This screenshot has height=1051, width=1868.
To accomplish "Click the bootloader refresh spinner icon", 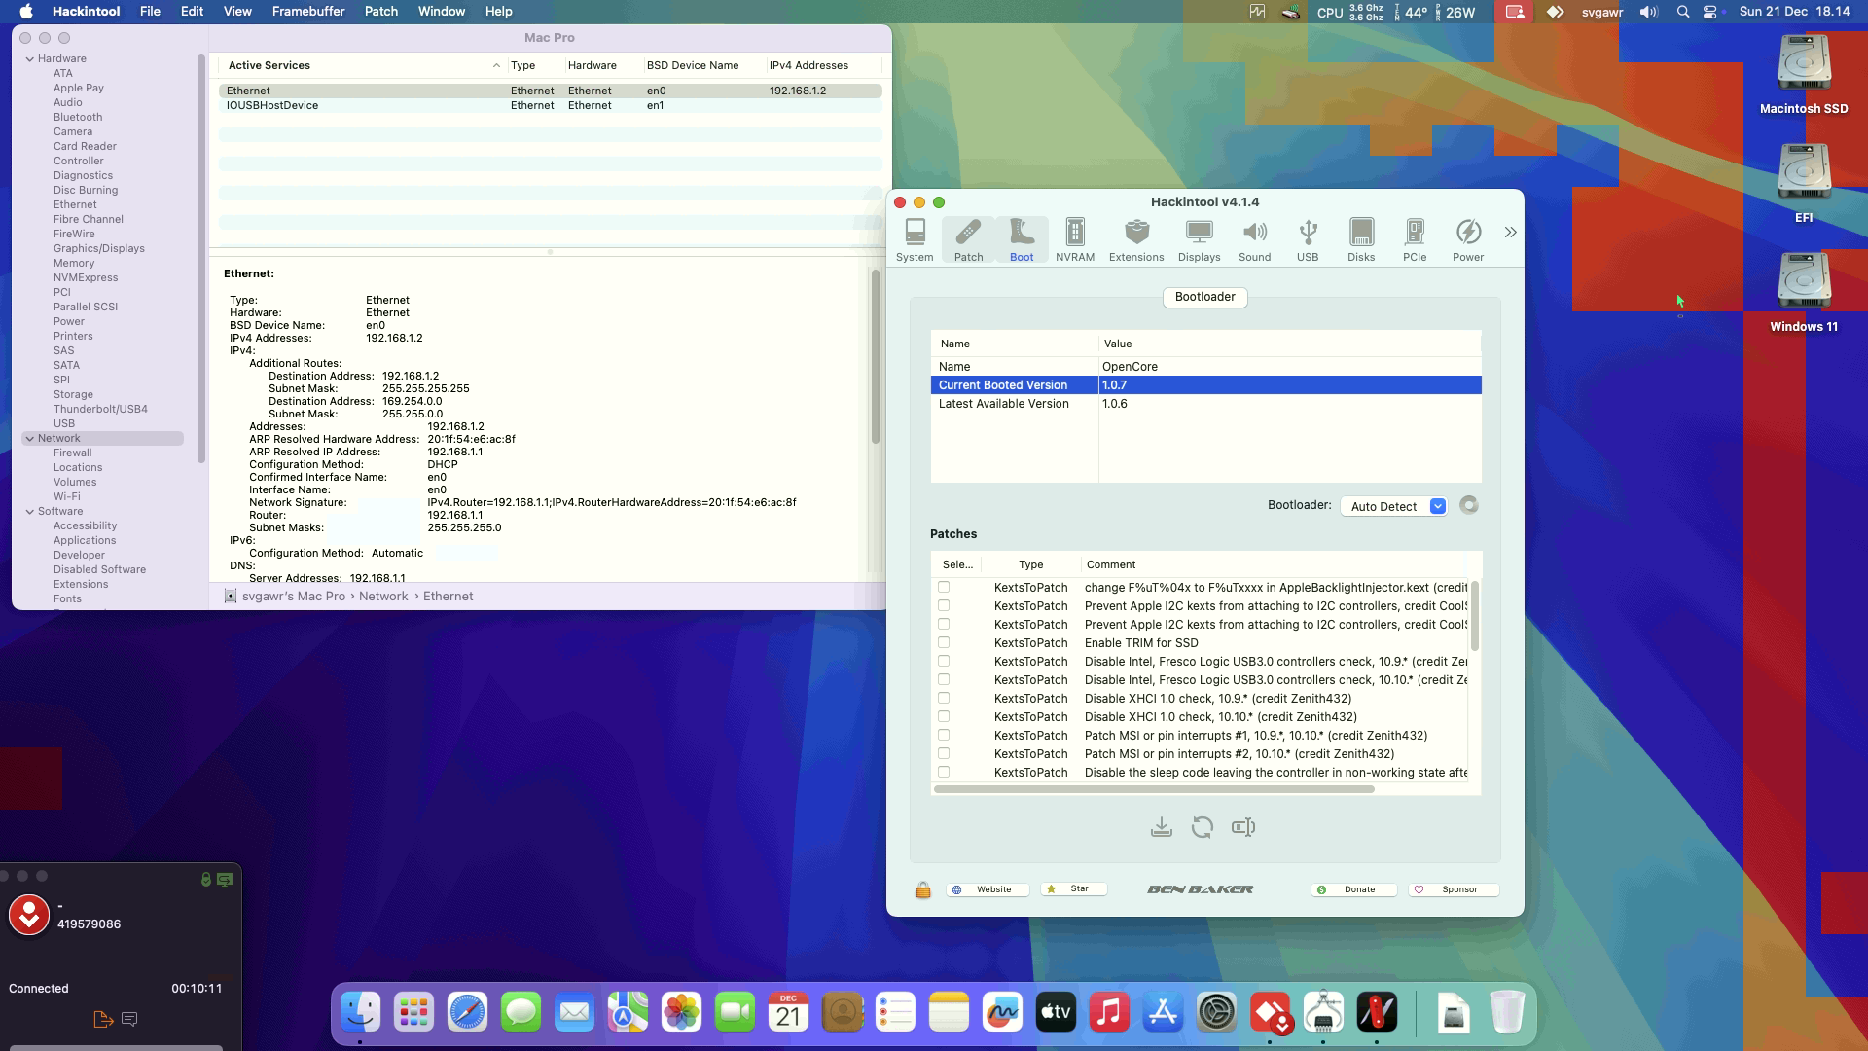I will (x=1469, y=505).
